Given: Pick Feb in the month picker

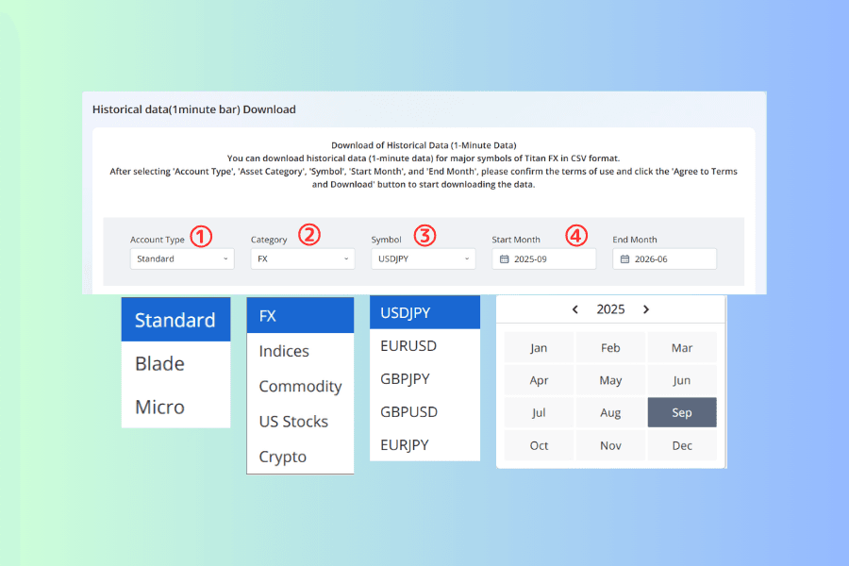Looking at the screenshot, I should [x=610, y=348].
